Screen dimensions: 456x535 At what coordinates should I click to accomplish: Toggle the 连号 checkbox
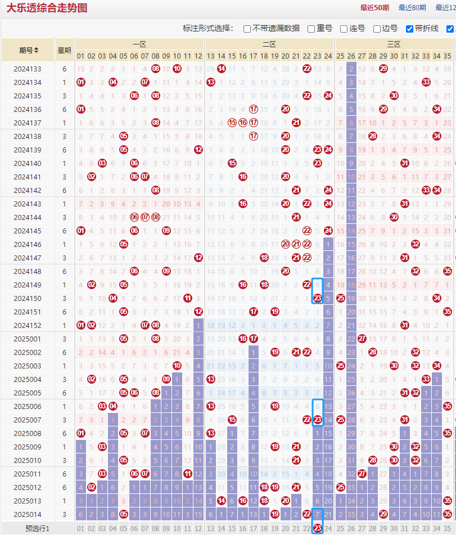(344, 29)
